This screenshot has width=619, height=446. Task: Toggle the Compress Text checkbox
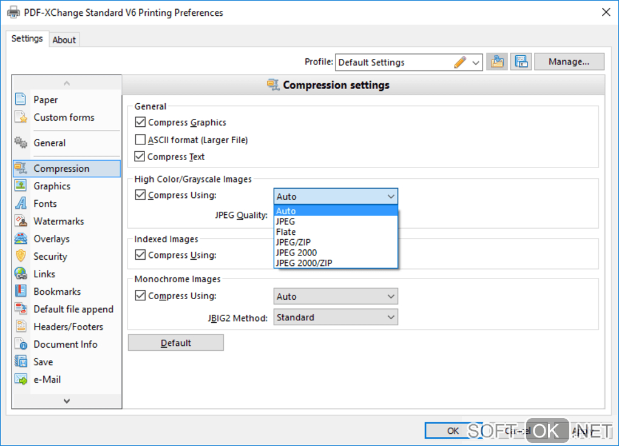click(x=140, y=157)
